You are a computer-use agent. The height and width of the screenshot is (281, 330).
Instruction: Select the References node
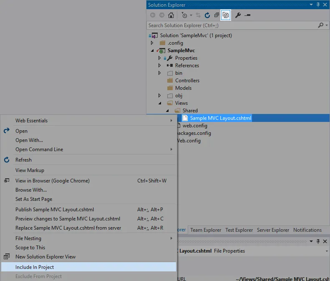click(x=187, y=66)
